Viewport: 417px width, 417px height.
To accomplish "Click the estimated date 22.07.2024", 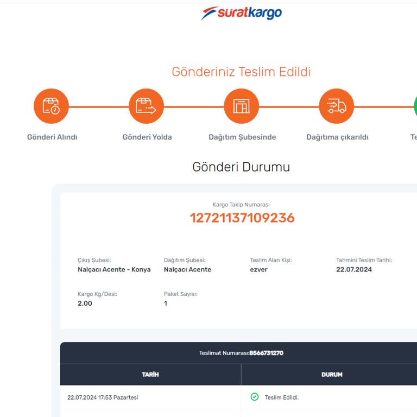I will (354, 269).
